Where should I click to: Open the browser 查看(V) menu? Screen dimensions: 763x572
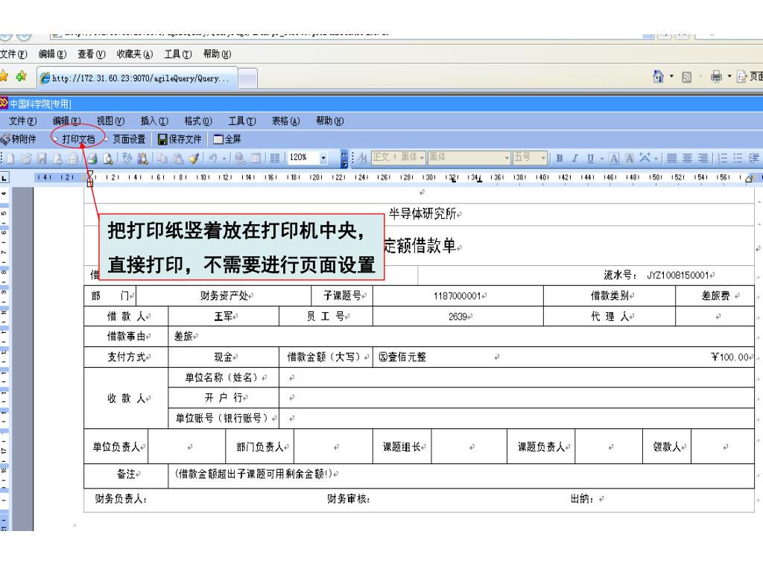point(92,54)
